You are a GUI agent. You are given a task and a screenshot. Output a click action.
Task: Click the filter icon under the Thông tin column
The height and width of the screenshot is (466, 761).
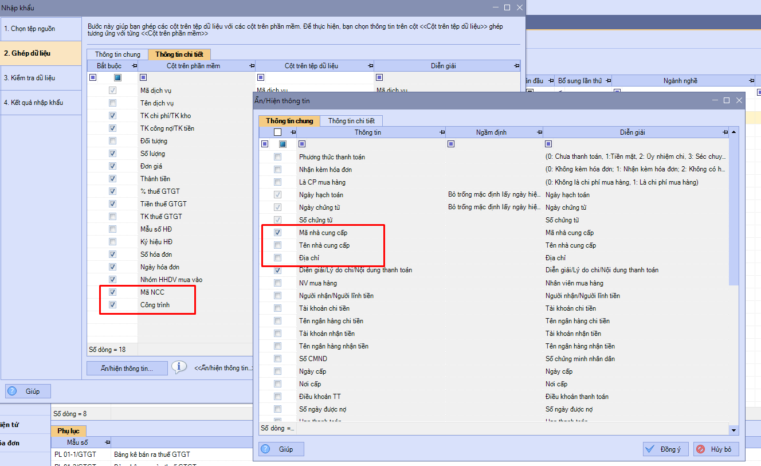pos(302,144)
